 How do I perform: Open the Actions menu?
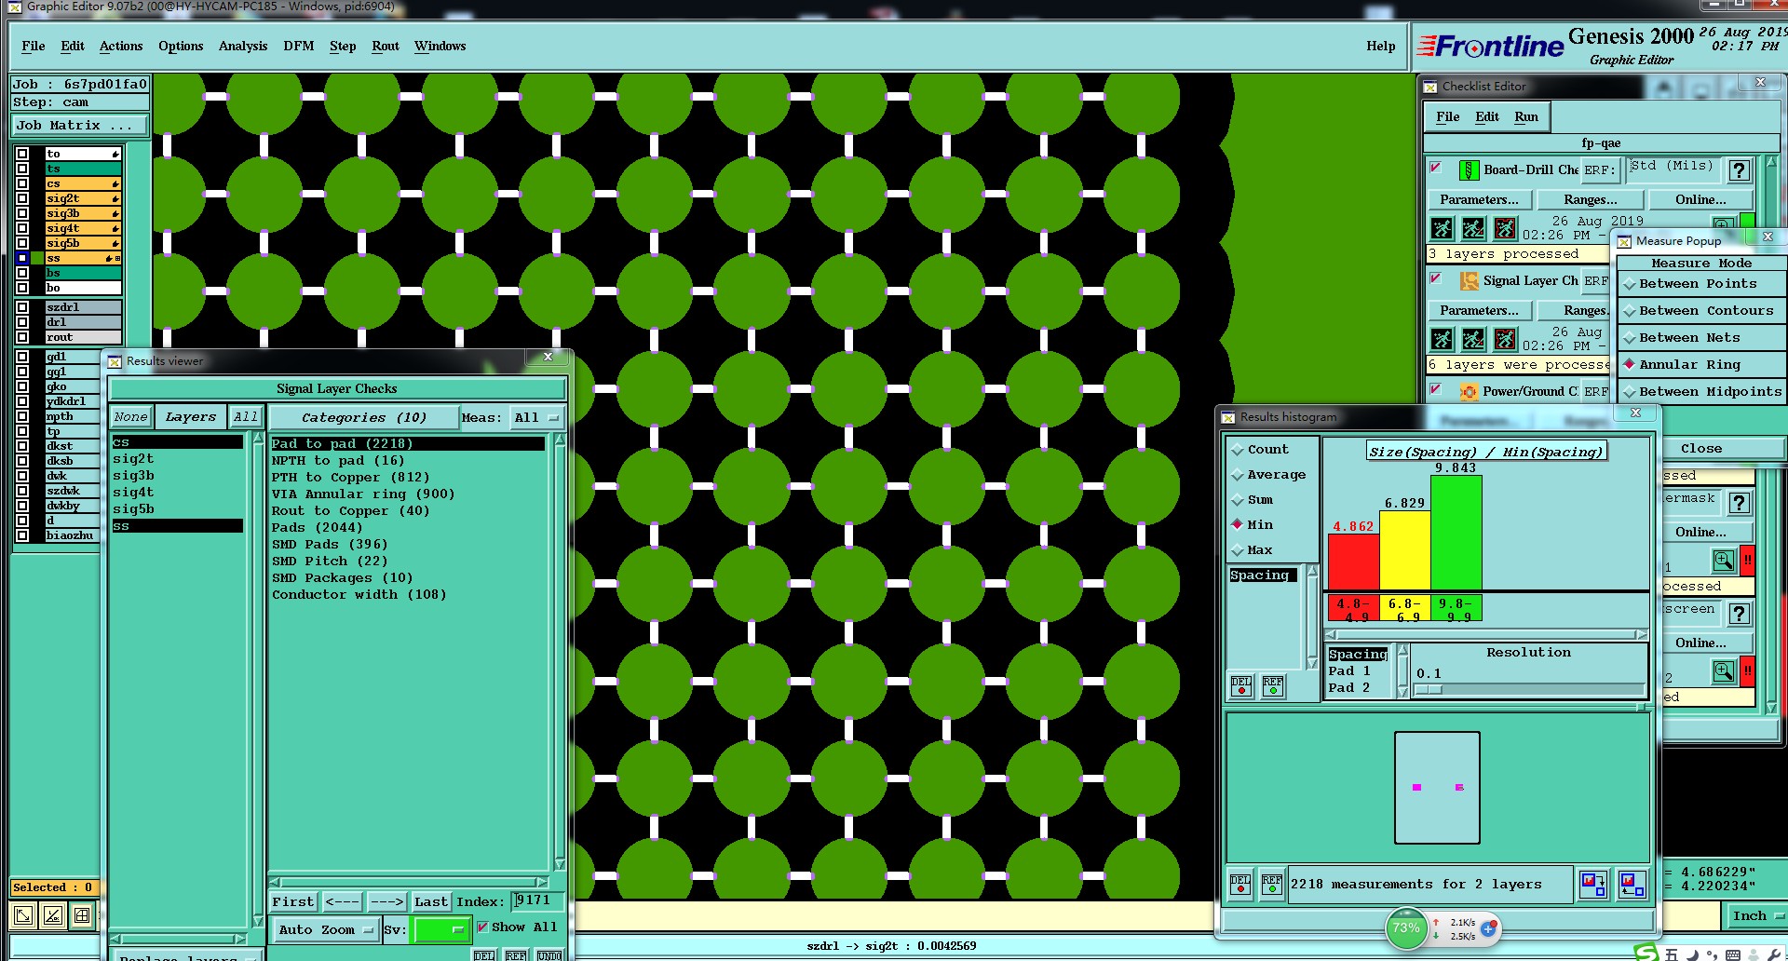[x=121, y=47]
